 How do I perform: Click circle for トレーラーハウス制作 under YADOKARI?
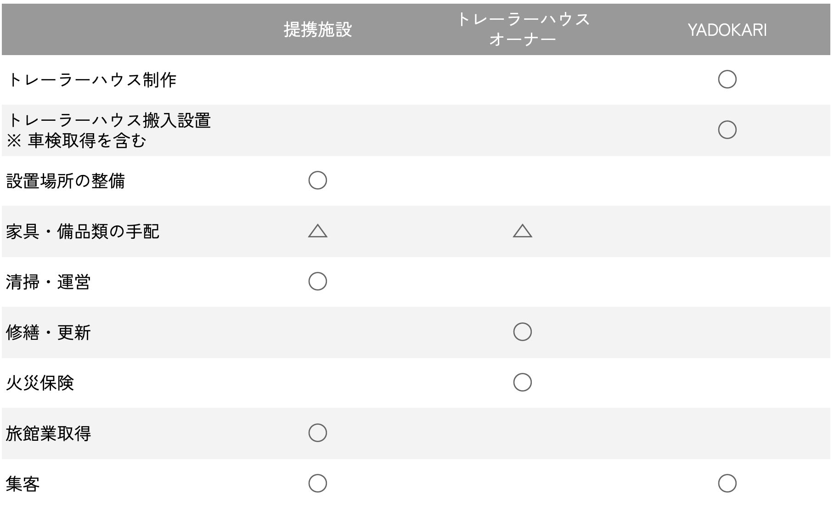click(x=727, y=79)
